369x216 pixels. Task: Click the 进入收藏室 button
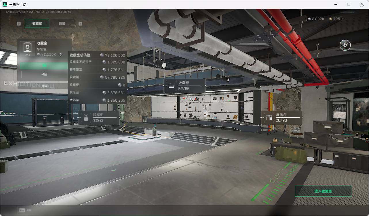pyautogui.click(x=323, y=191)
